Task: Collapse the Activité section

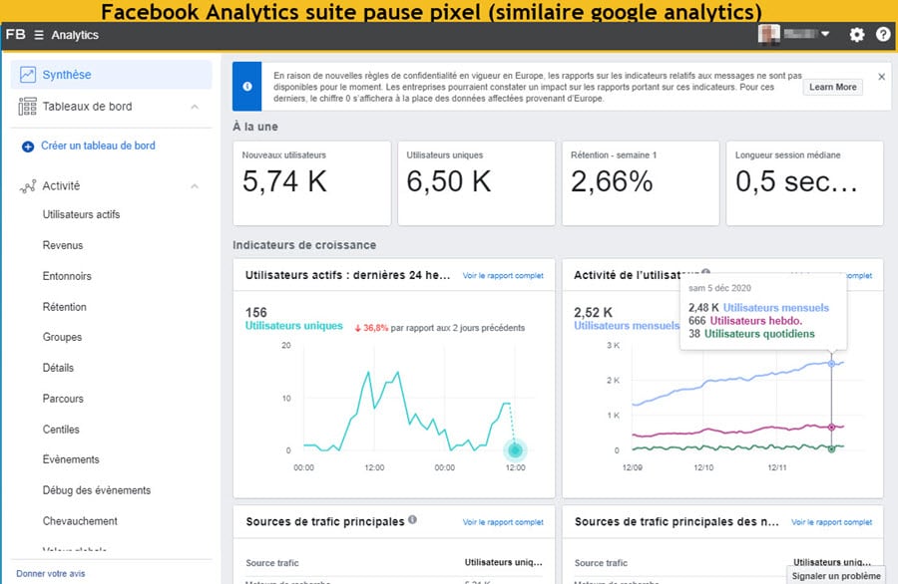Action: tap(195, 186)
